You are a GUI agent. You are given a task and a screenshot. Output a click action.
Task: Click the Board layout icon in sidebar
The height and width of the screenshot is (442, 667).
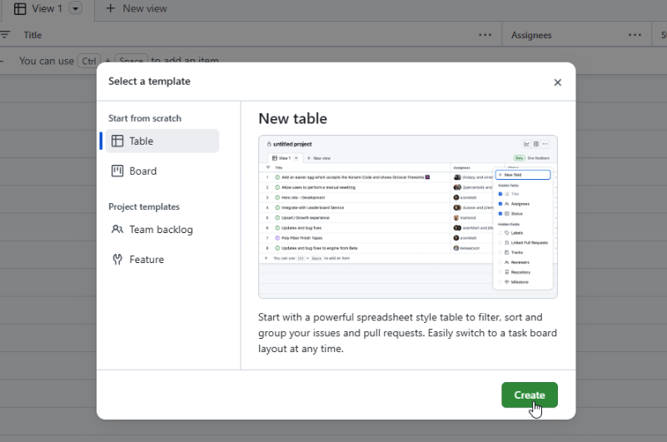(x=117, y=171)
